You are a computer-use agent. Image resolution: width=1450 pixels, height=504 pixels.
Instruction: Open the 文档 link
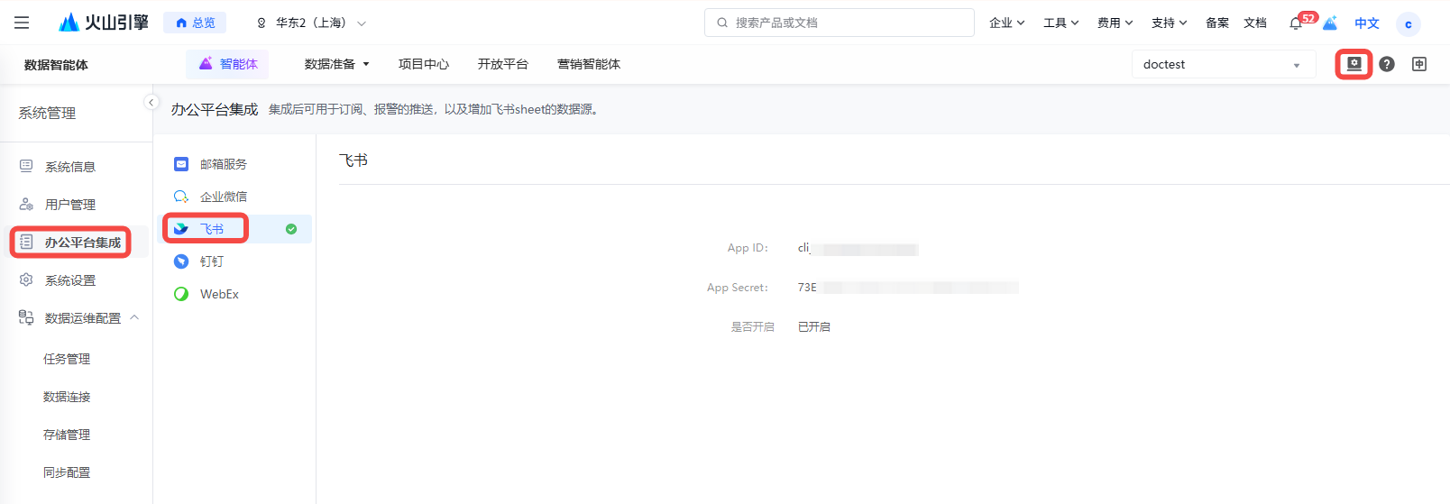(x=1255, y=23)
